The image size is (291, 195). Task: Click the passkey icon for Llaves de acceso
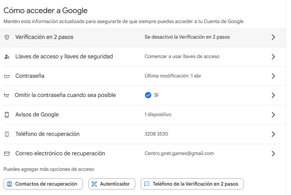[x=7, y=57]
